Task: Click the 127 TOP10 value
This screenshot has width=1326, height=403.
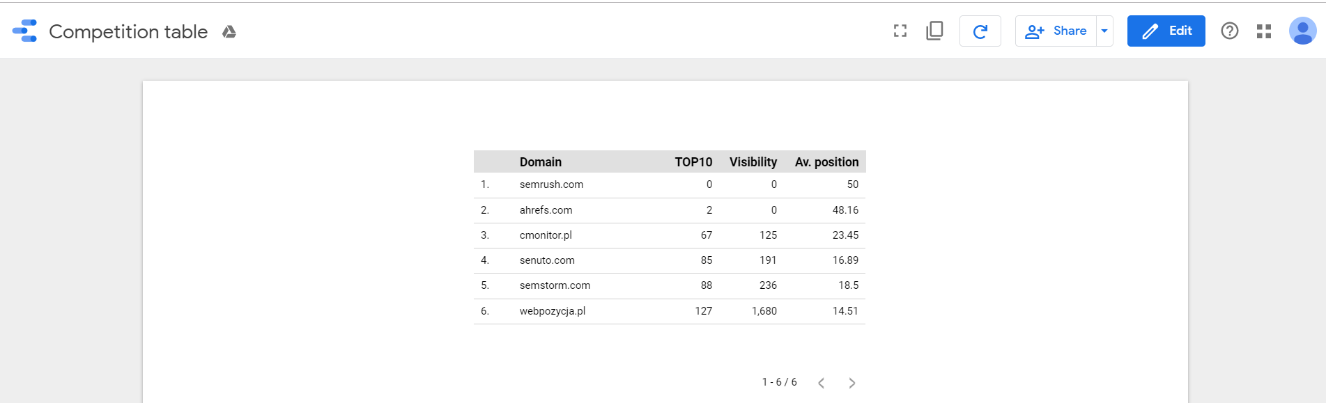Action: tap(703, 311)
